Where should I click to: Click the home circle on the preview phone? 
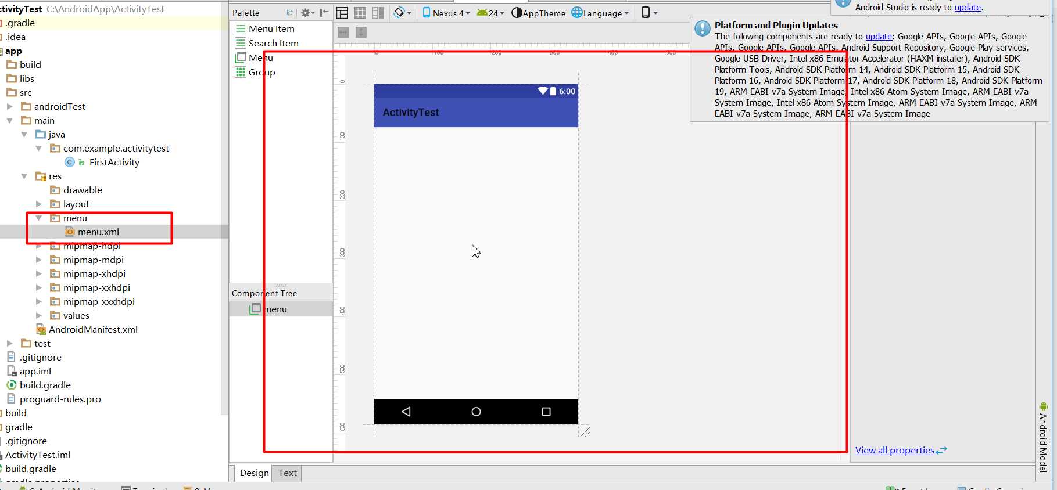click(x=476, y=412)
